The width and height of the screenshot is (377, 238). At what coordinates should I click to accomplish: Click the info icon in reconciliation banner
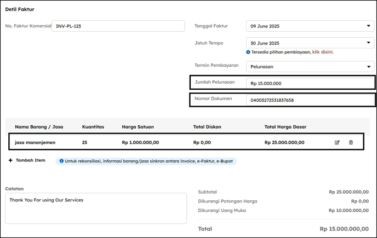click(61, 161)
